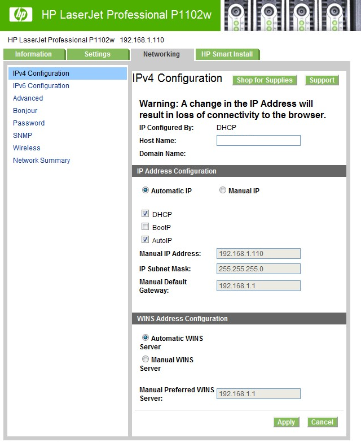Viewport: 361px width, 442px height.
Task: Open the SNMP settings link
Action: [23, 135]
